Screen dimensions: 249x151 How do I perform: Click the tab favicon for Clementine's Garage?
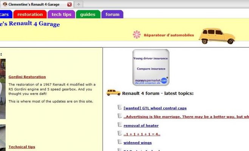pos(5,4)
